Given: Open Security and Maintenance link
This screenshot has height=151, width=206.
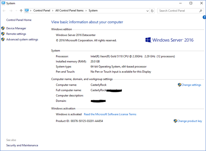Looking at the screenshot, I should (22, 145).
